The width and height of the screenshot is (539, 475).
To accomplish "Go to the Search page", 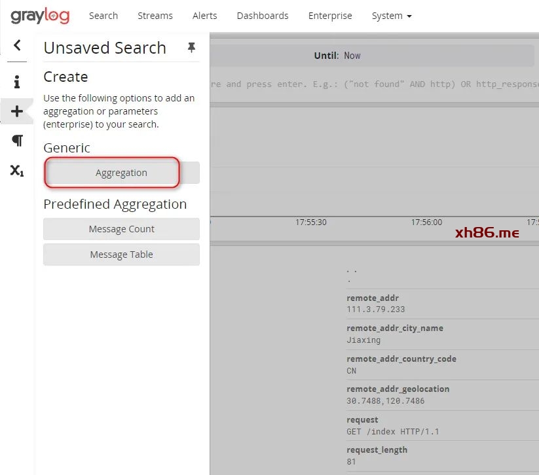I will coord(103,16).
